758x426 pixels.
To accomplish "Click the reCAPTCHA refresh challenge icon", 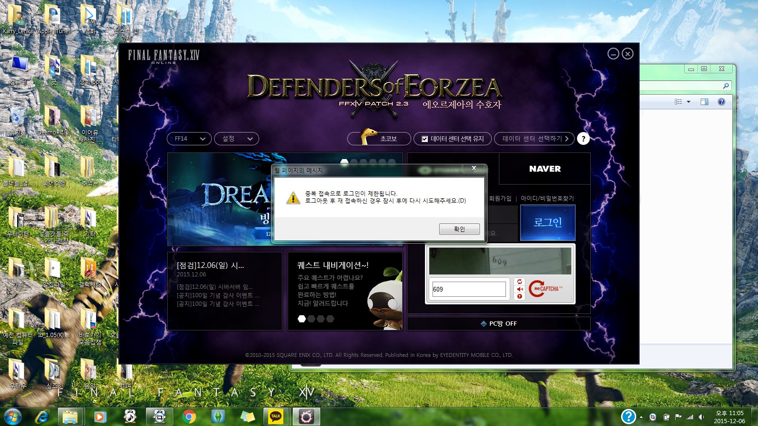I will tap(520, 282).
